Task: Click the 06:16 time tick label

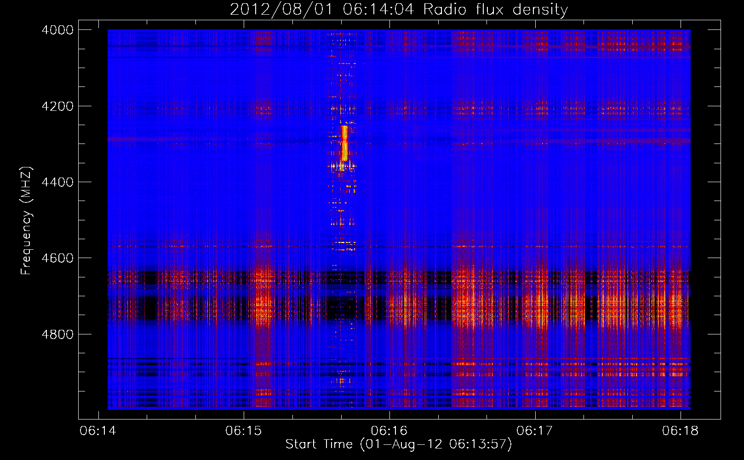Action: click(389, 431)
